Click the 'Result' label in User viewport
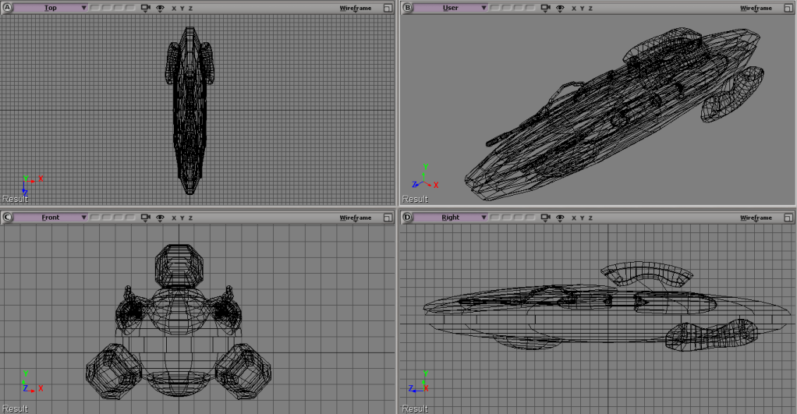Viewport: 797px width, 414px height. (415, 199)
